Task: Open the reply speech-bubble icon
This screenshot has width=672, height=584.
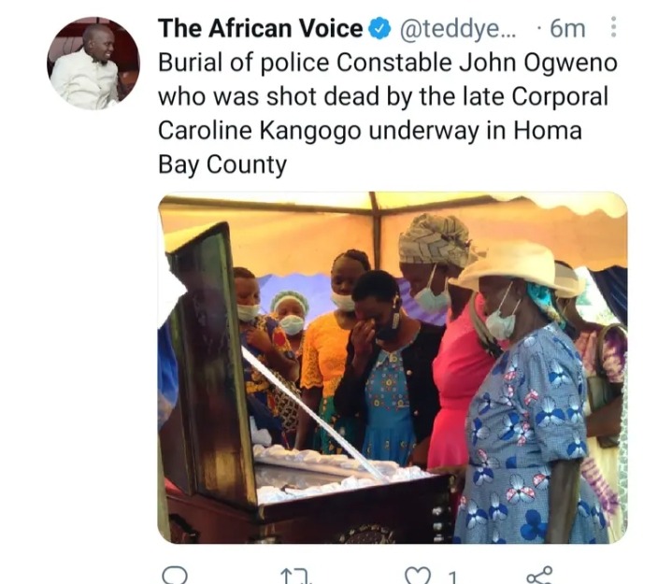Action: (176, 576)
